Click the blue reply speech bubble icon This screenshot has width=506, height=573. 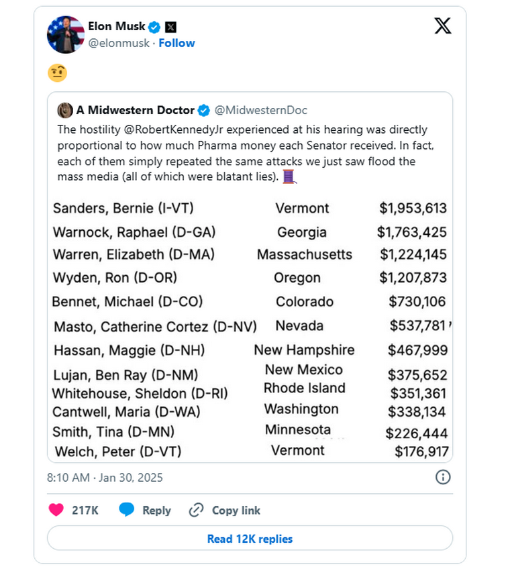click(x=126, y=510)
